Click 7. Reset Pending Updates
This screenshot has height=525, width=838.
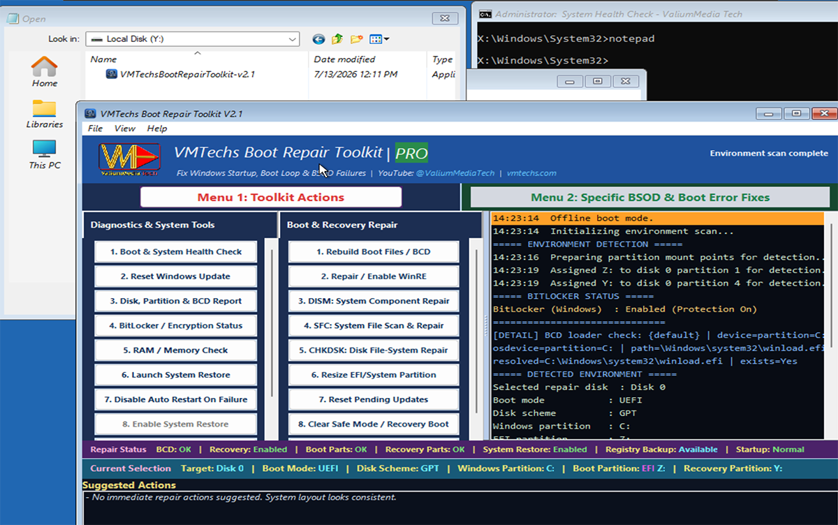374,399
